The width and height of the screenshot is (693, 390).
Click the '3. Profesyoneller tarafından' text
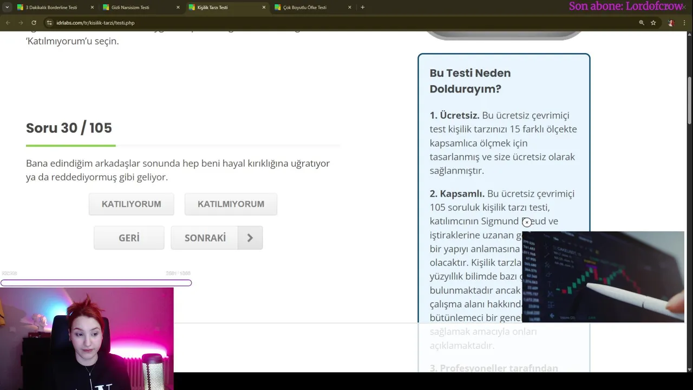click(x=494, y=368)
